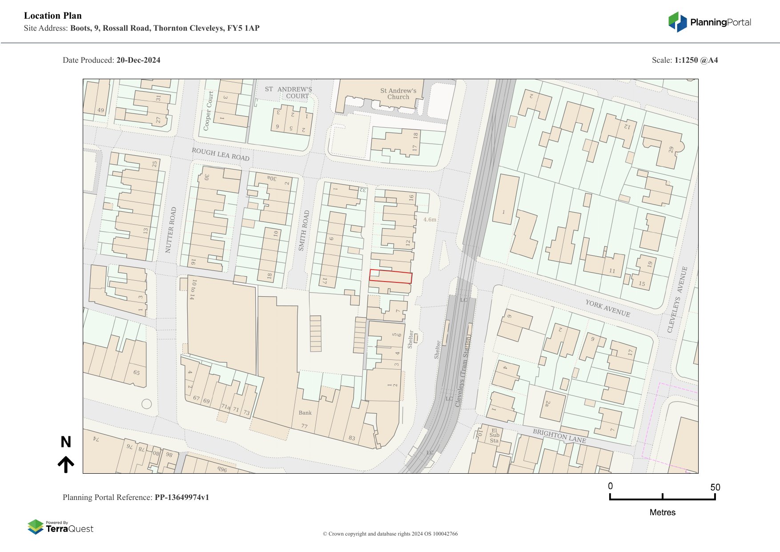This screenshot has height=552, width=780.
Task: Select the 4.6m spot height marker
Action: [x=430, y=220]
